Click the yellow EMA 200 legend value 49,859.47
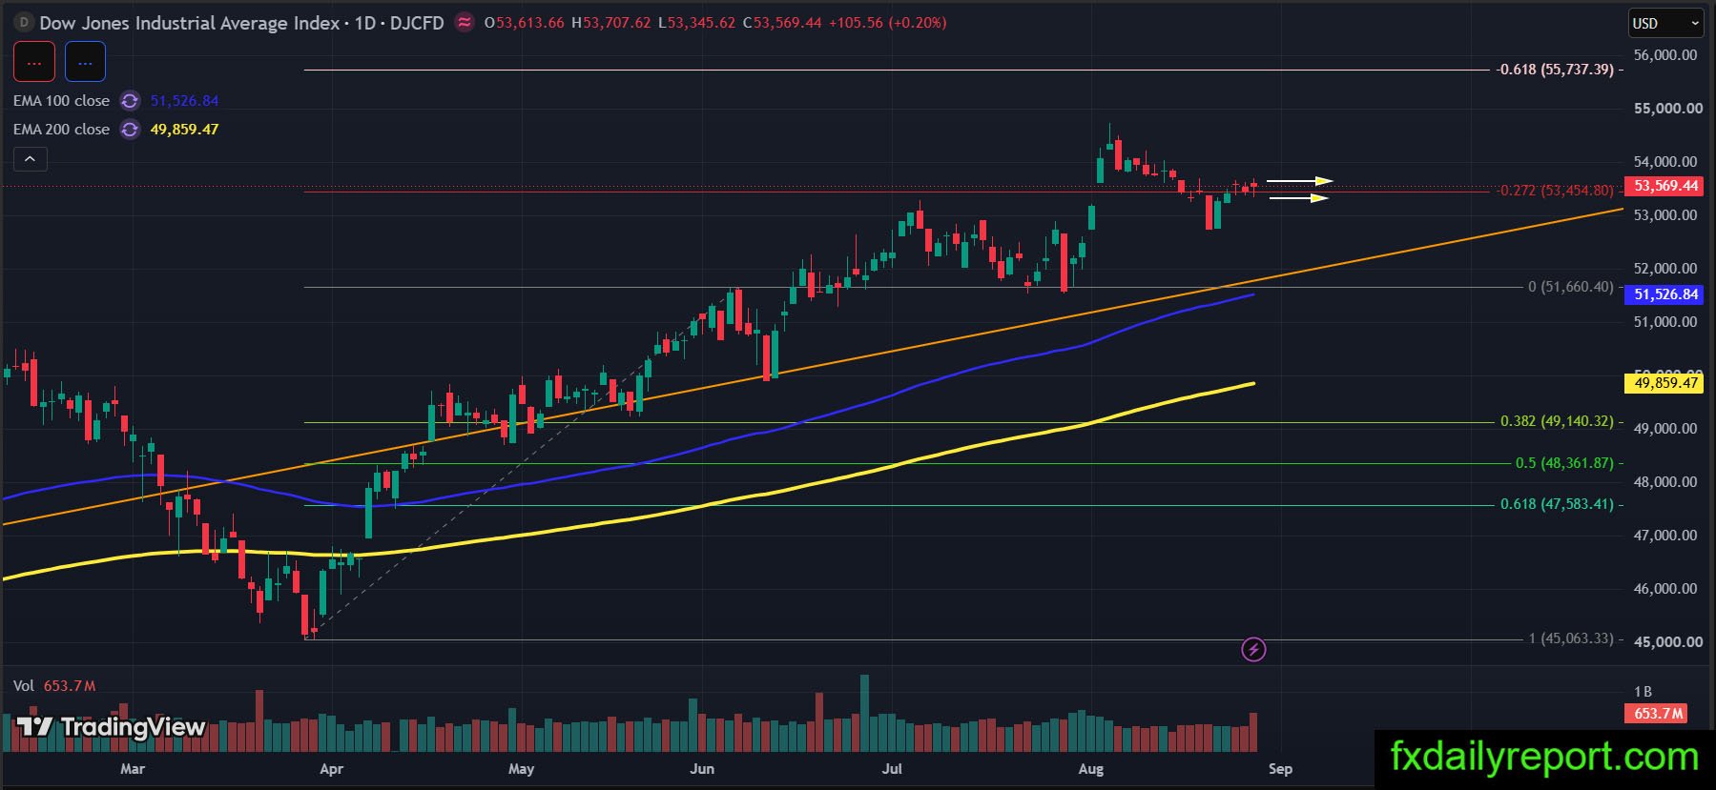 184,130
